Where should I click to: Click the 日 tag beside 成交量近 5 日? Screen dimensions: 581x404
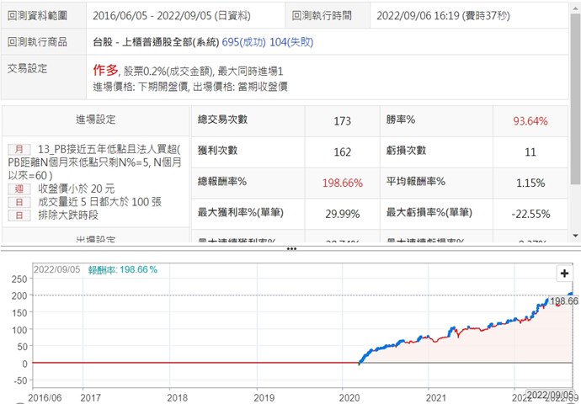tap(19, 202)
